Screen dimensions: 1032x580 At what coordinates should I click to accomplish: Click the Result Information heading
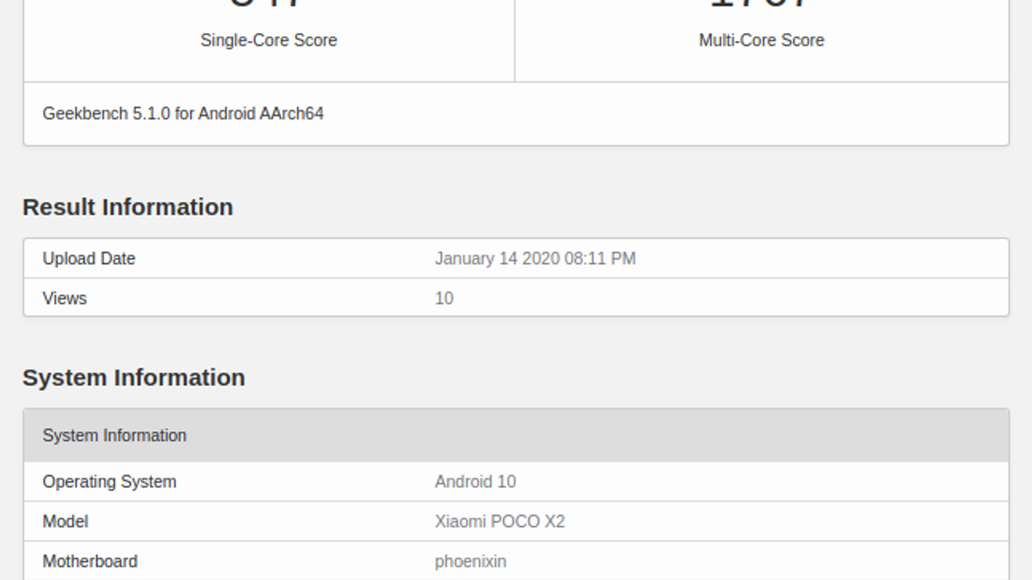tap(128, 207)
